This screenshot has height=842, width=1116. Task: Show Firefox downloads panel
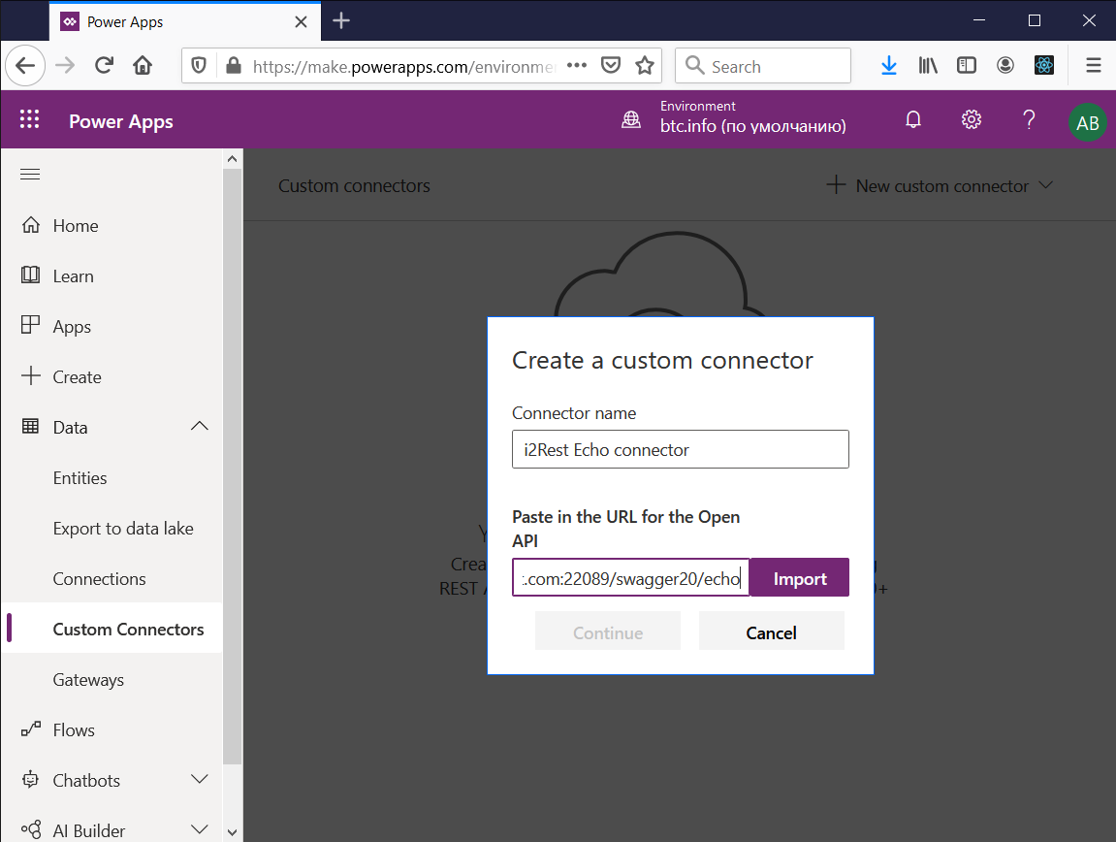coord(889,66)
